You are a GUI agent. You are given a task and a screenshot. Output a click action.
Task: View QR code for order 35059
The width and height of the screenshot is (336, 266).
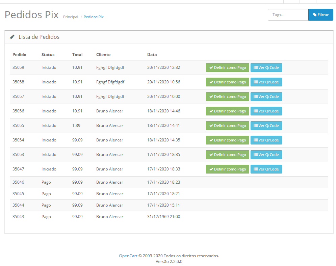pyautogui.click(x=266, y=68)
